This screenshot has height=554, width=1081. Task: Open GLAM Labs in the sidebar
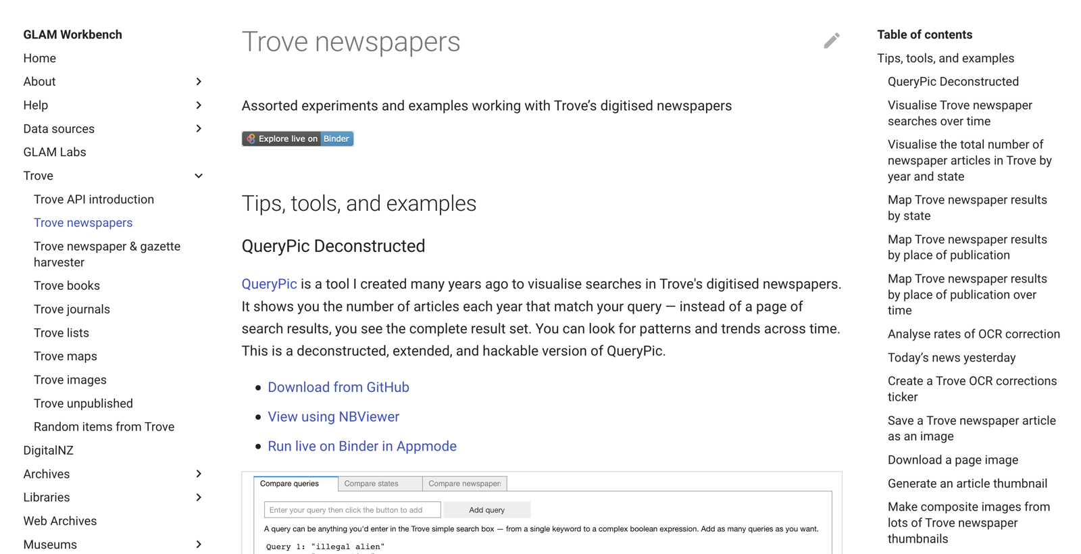[x=55, y=152]
